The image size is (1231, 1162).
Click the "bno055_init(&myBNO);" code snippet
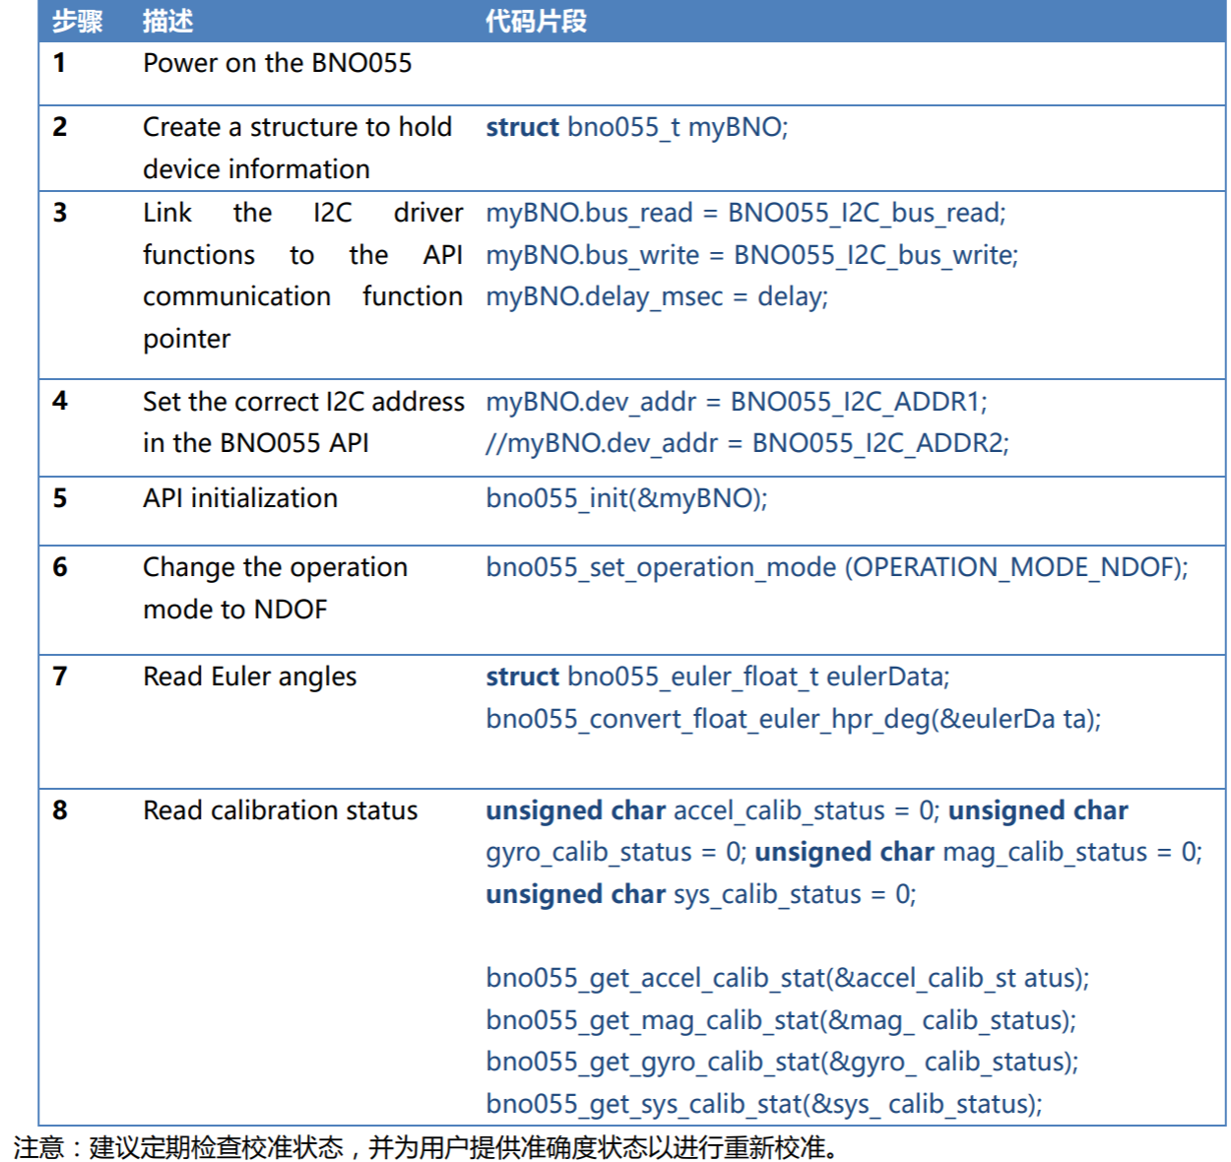(x=626, y=498)
